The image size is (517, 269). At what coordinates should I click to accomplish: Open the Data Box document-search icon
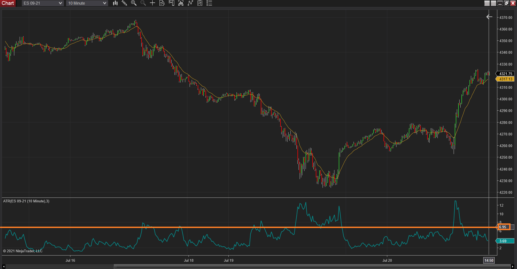[162, 3]
